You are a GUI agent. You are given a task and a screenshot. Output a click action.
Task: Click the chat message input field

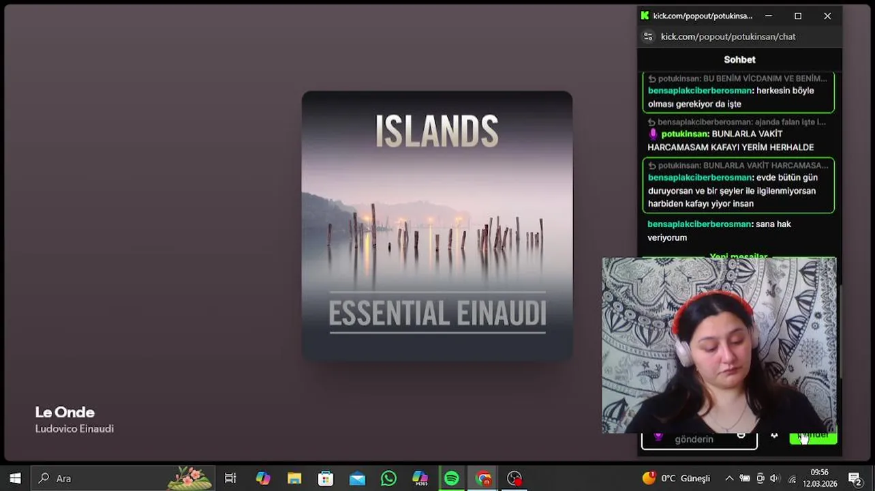699,440
